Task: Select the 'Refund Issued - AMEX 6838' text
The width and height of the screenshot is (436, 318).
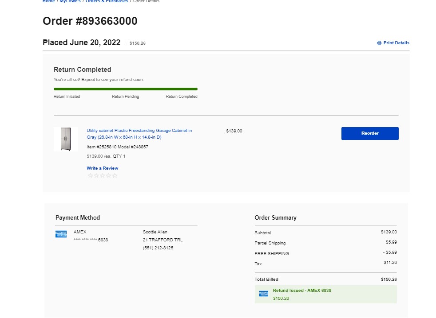Action: point(302,291)
